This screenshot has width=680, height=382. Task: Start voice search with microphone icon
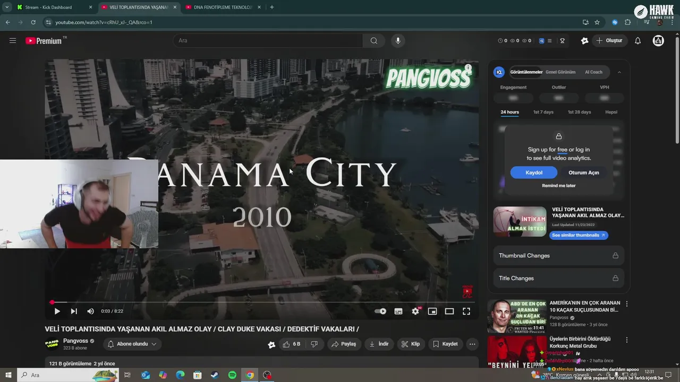397,40
